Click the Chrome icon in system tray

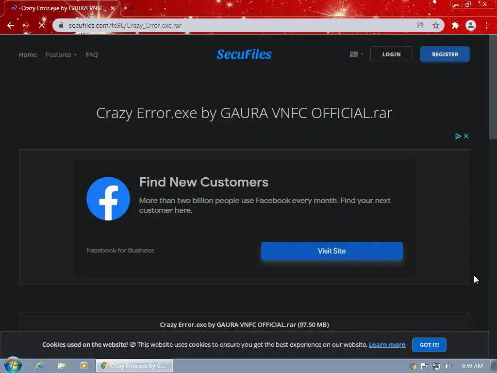point(413,366)
